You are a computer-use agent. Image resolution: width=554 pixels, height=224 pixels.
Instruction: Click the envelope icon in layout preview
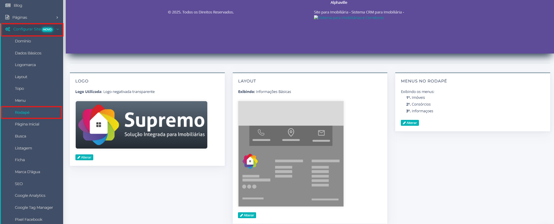pyautogui.click(x=321, y=133)
